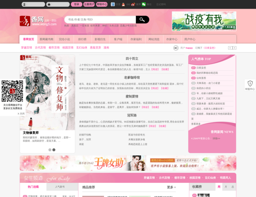Open the 影视衍生 tab
The height and width of the screenshot is (197, 256).
pyautogui.click(x=100, y=39)
